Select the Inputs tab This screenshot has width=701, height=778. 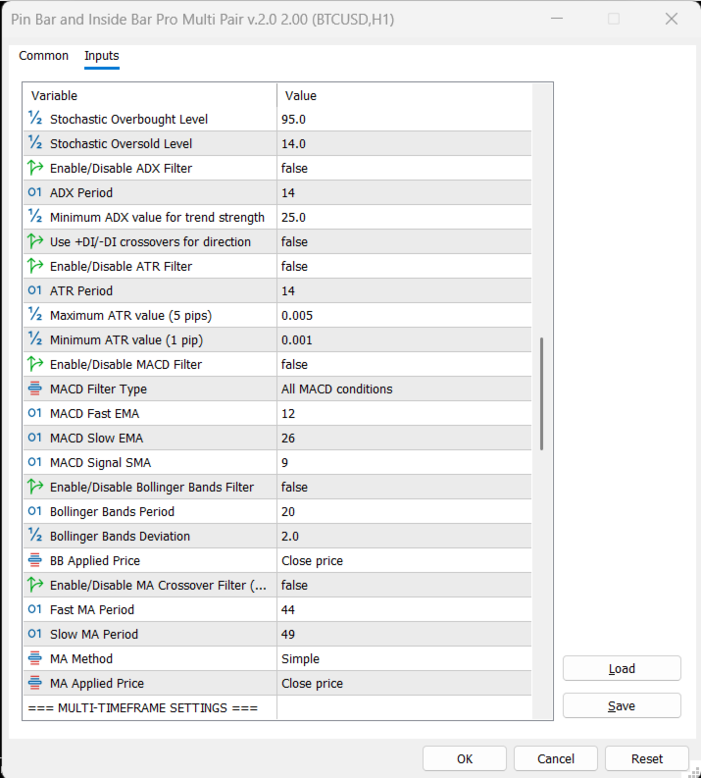tap(102, 56)
